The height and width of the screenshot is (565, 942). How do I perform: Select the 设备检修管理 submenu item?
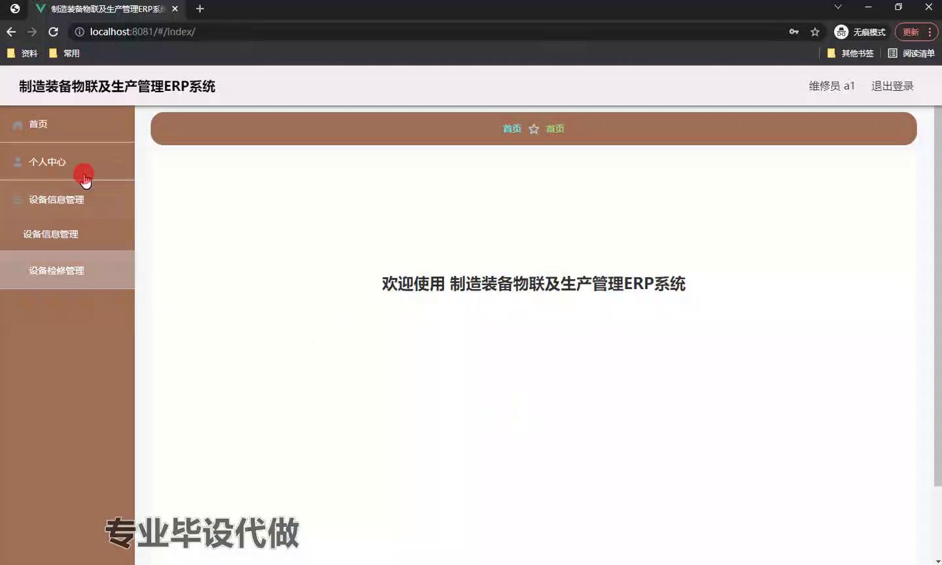(x=56, y=271)
